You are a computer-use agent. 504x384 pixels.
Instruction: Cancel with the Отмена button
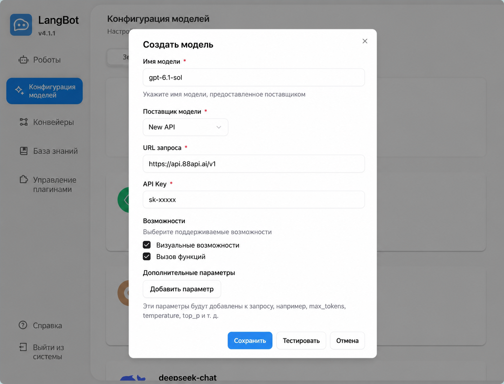click(347, 340)
